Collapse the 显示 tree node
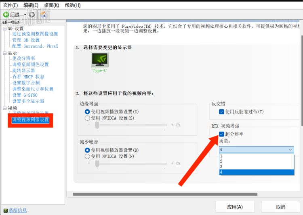Screen dimensions: 303x215 coord(4,53)
